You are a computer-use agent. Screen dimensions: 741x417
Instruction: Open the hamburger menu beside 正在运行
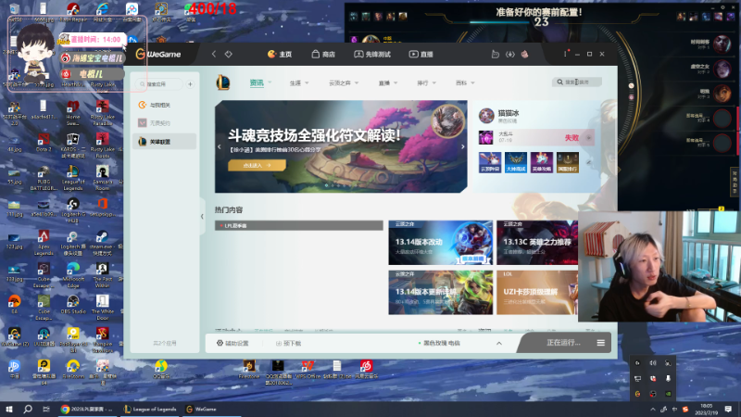coord(600,343)
